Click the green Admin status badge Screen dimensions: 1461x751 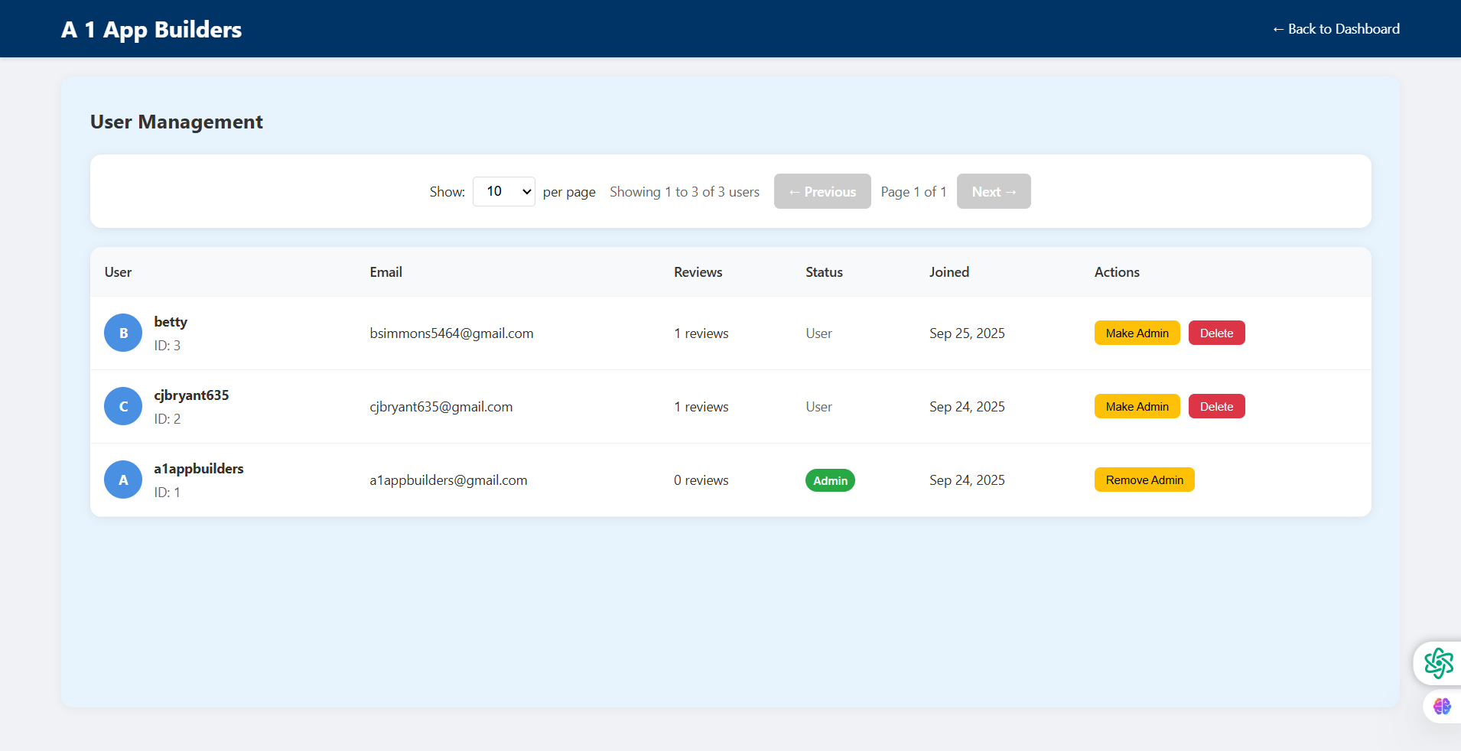pyautogui.click(x=830, y=480)
